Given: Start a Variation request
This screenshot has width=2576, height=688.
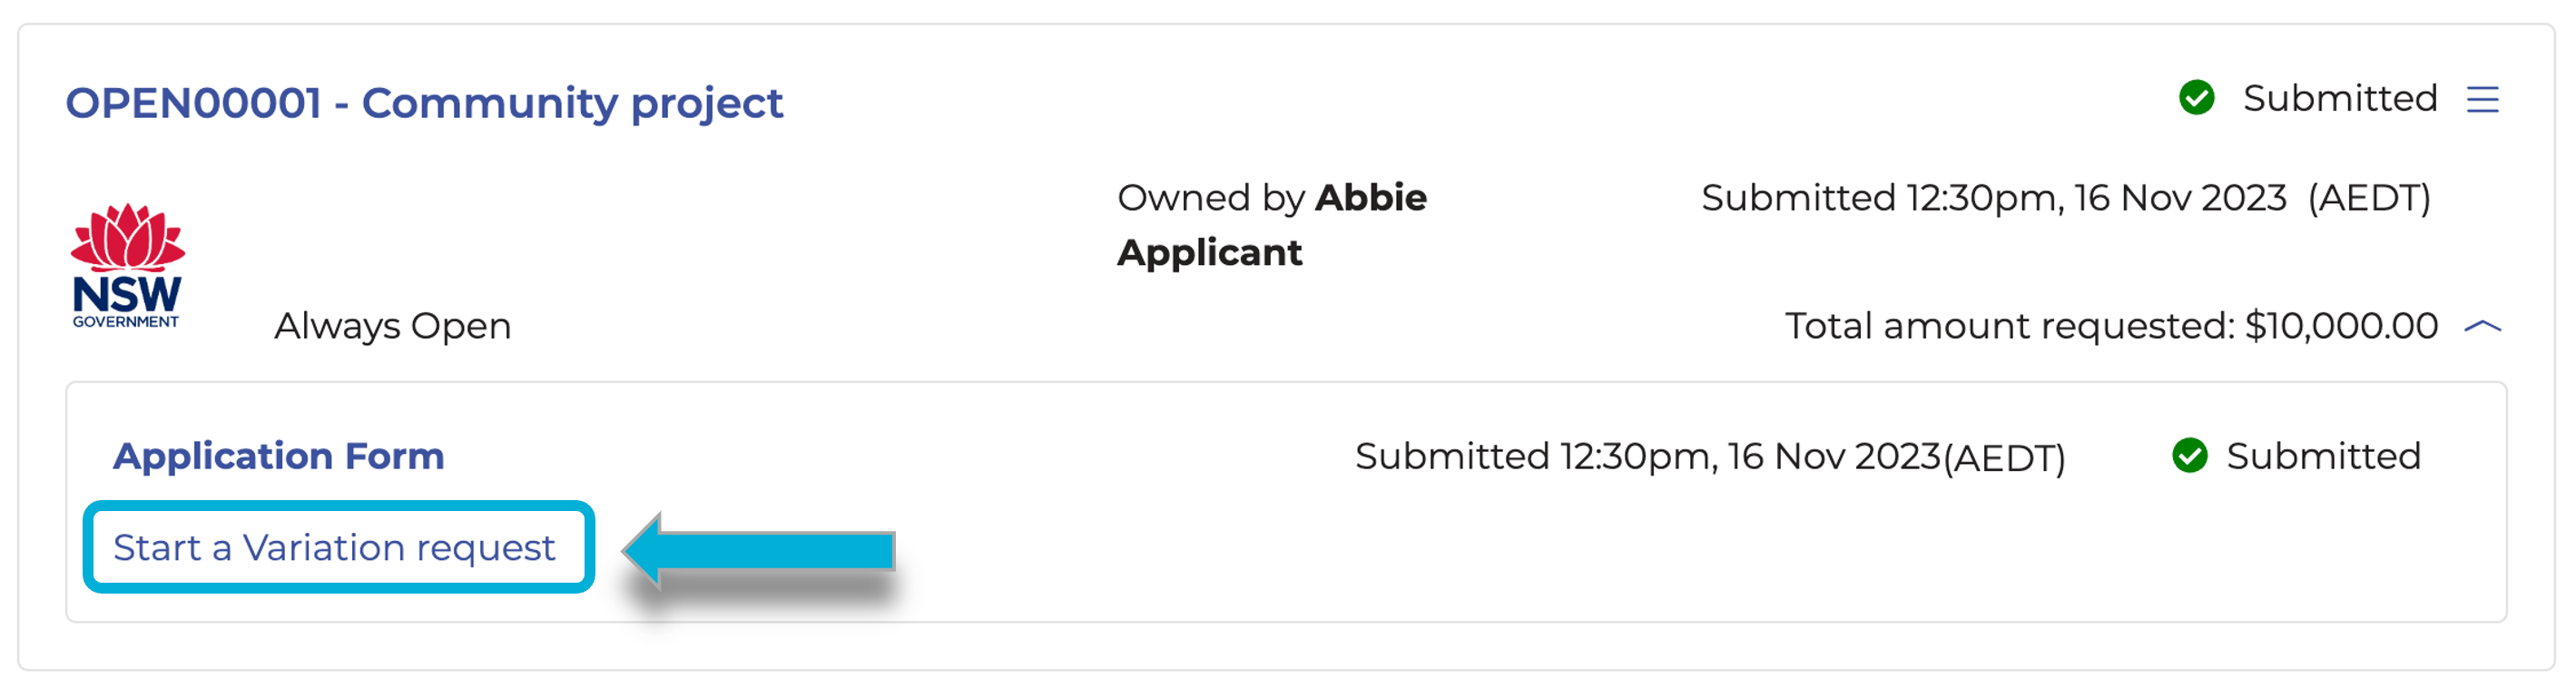Looking at the screenshot, I should click(x=334, y=548).
